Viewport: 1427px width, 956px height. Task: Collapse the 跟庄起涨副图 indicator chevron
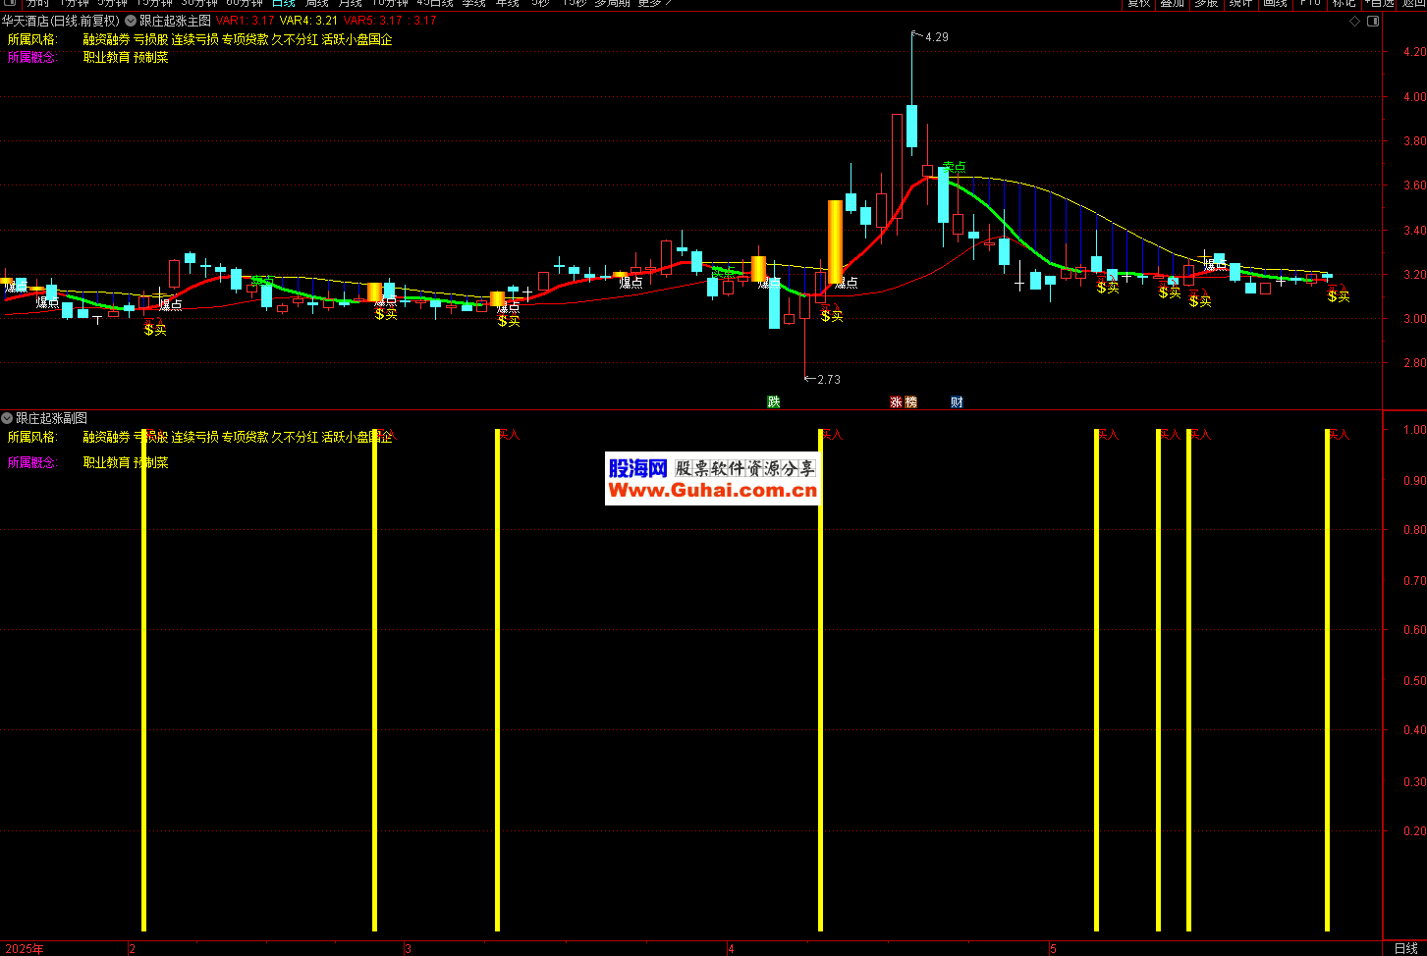tap(7, 418)
